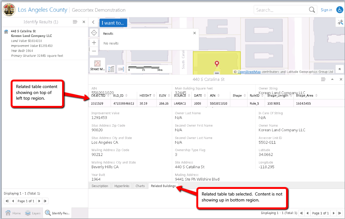Click the OBJECTID value 2321529
The image size is (345, 219).
click(x=97, y=103)
